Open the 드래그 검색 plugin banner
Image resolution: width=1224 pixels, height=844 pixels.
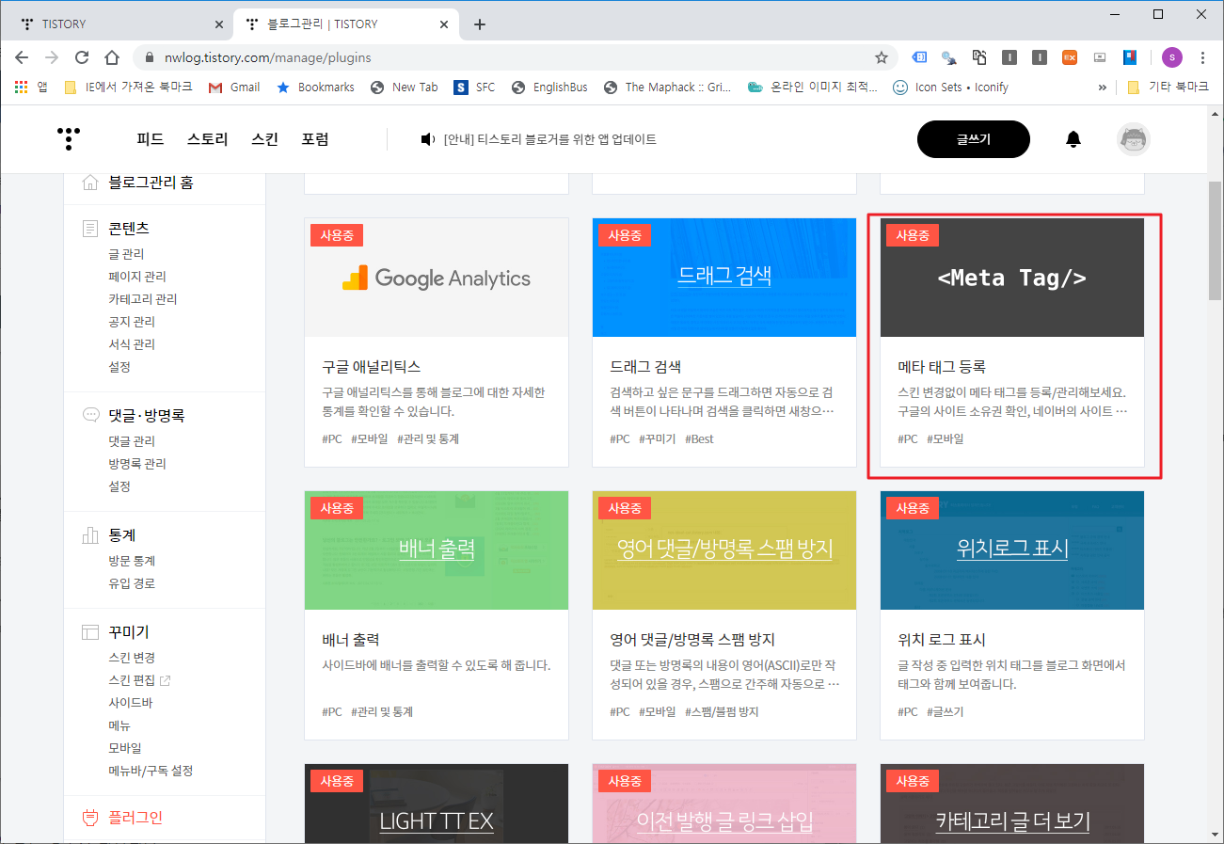[x=724, y=278]
